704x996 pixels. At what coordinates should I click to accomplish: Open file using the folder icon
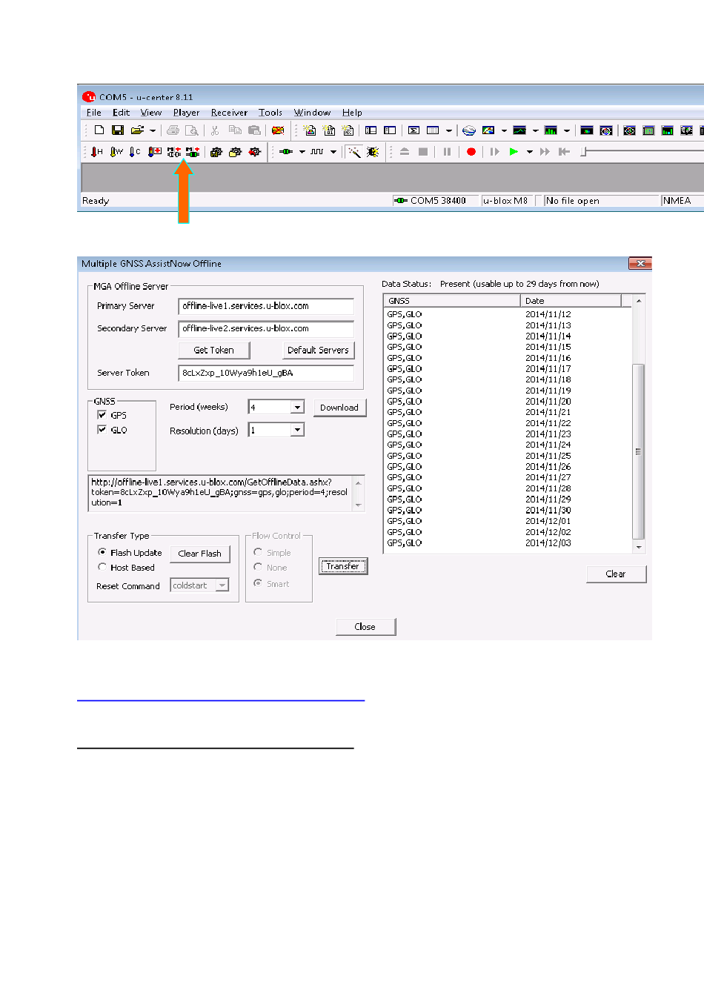pos(137,130)
